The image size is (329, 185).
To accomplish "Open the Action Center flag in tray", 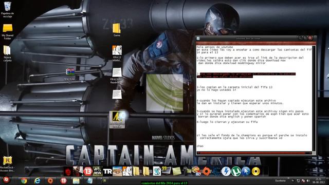I will pos(303,180).
